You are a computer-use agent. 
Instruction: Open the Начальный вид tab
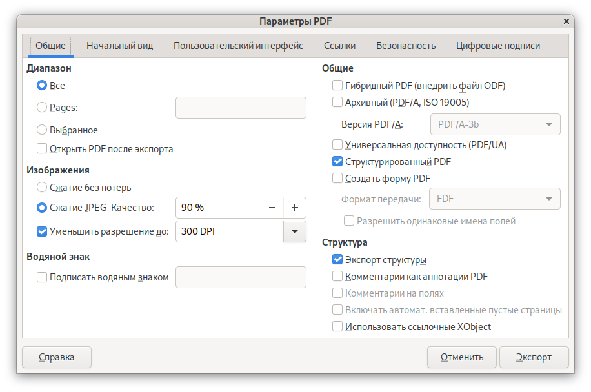point(119,46)
